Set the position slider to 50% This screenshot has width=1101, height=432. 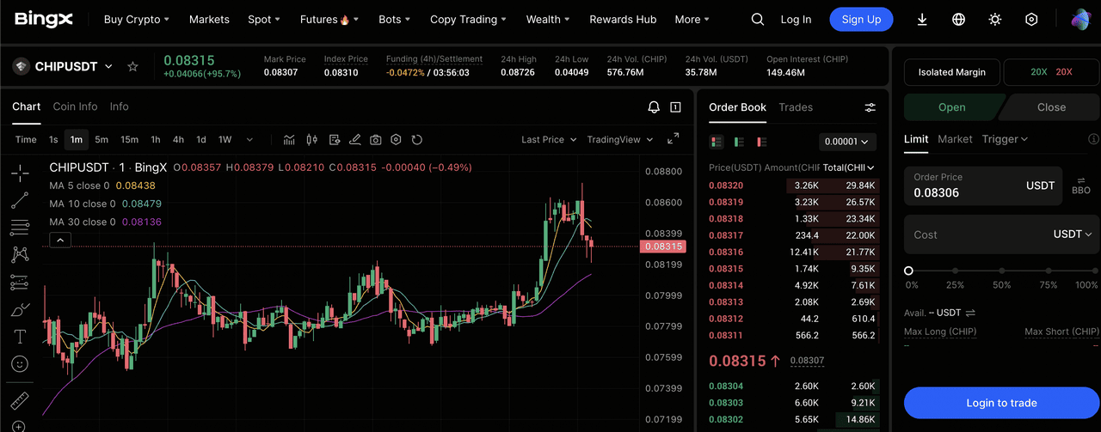[1001, 271]
